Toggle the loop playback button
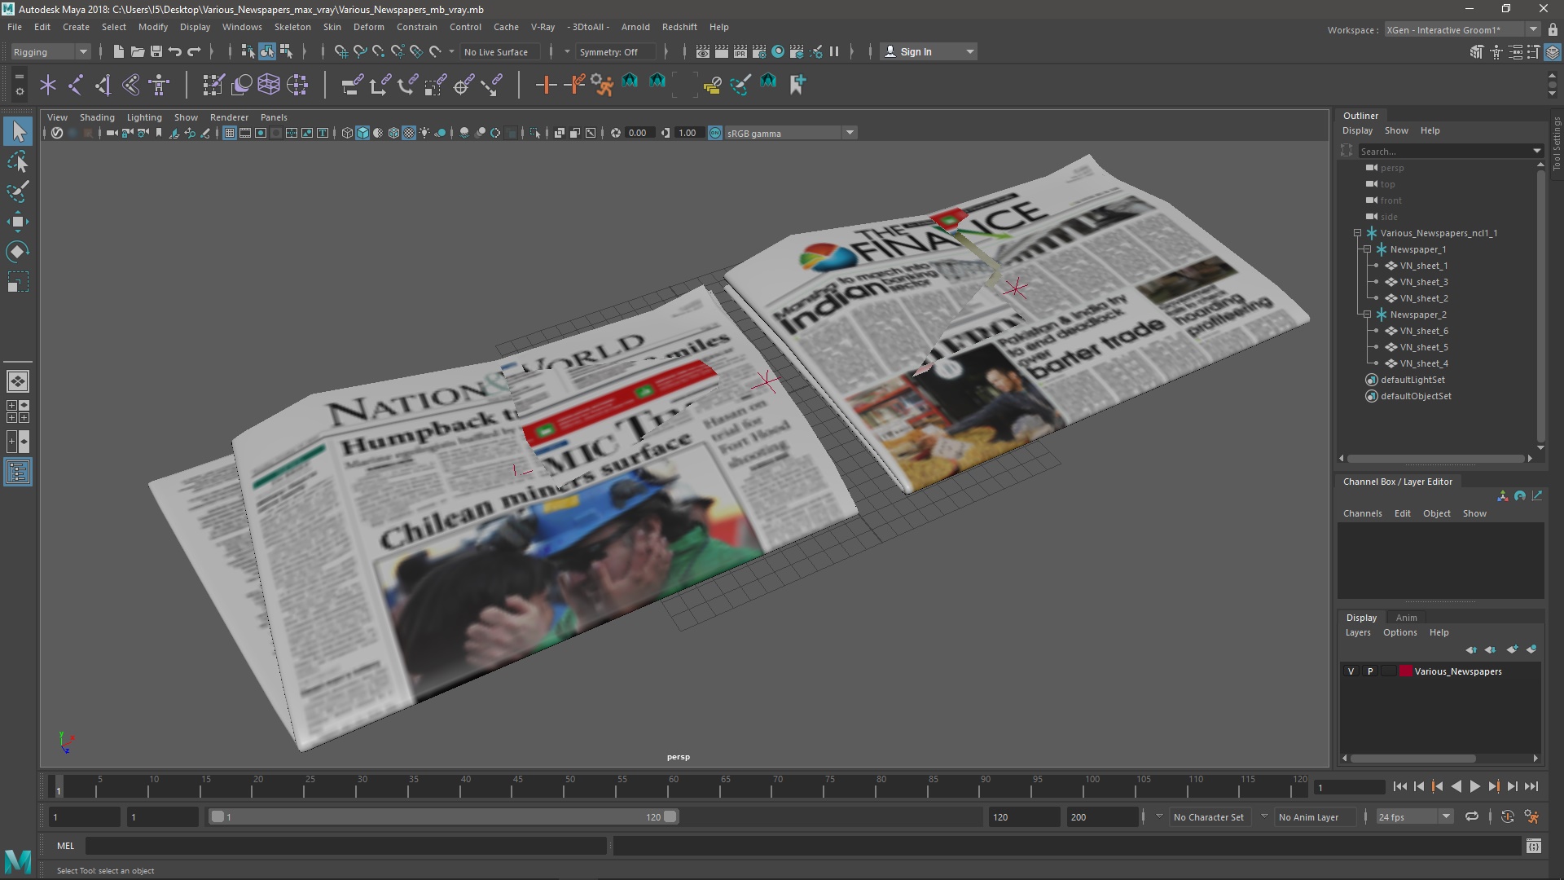Screen dimensions: 1564x880 click(x=1472, y=816)
